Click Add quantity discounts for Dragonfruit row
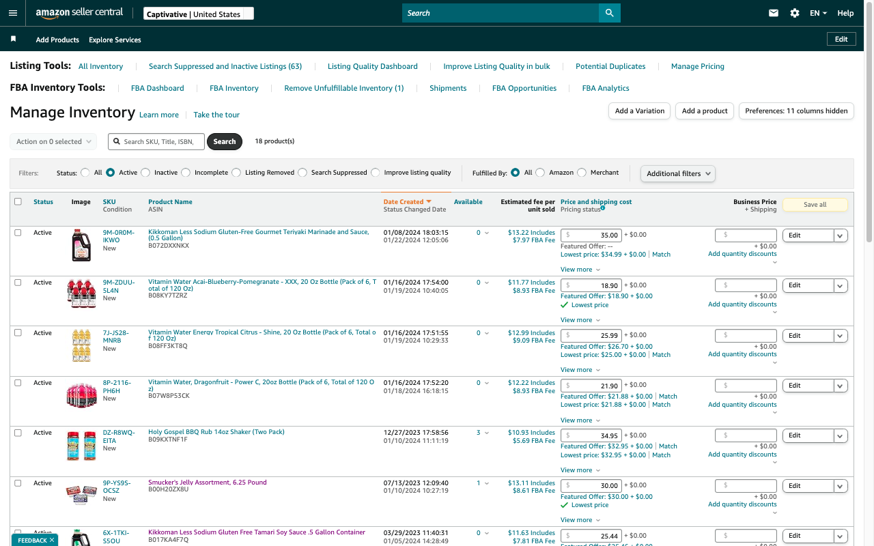 click(742, 405)
